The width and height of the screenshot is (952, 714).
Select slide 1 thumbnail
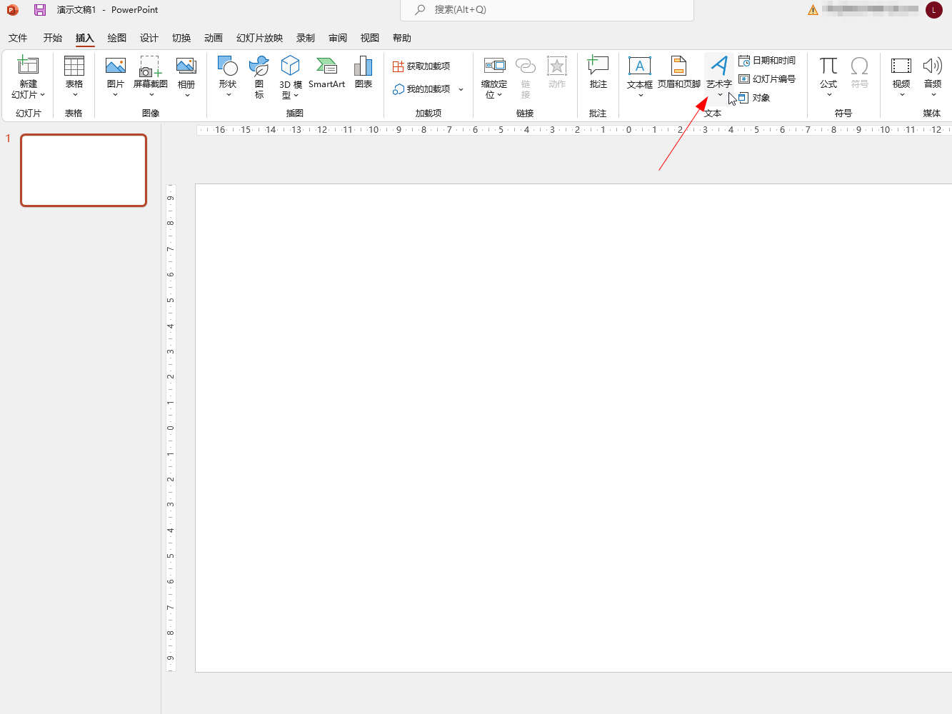pos(84,171)
